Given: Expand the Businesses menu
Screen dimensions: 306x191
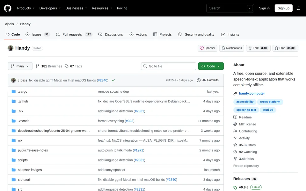Looking at the screenshot, I should click(76, 8).
